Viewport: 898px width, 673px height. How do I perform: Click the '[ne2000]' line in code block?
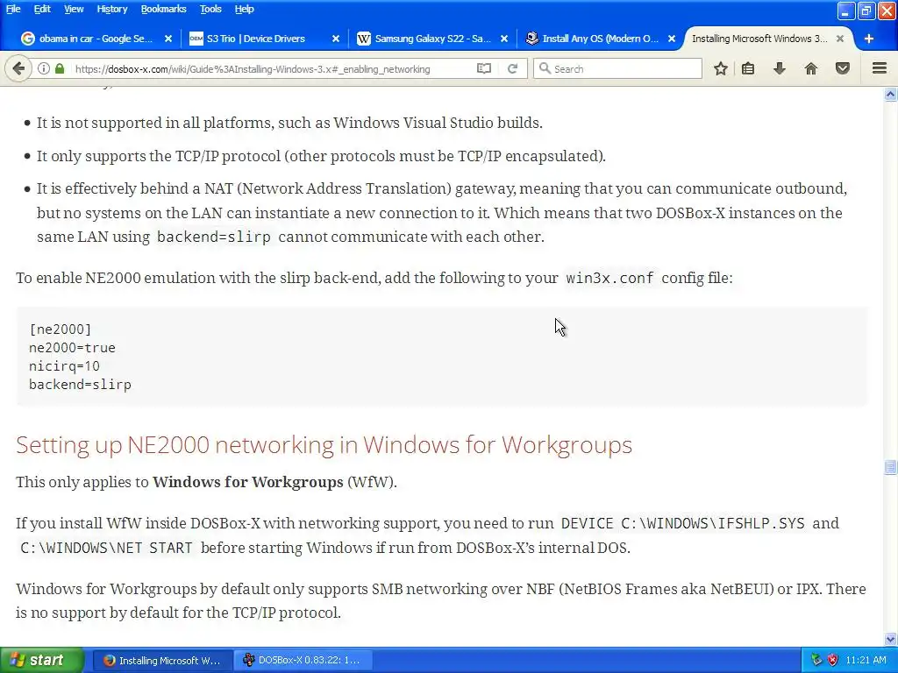pos(61,329)
